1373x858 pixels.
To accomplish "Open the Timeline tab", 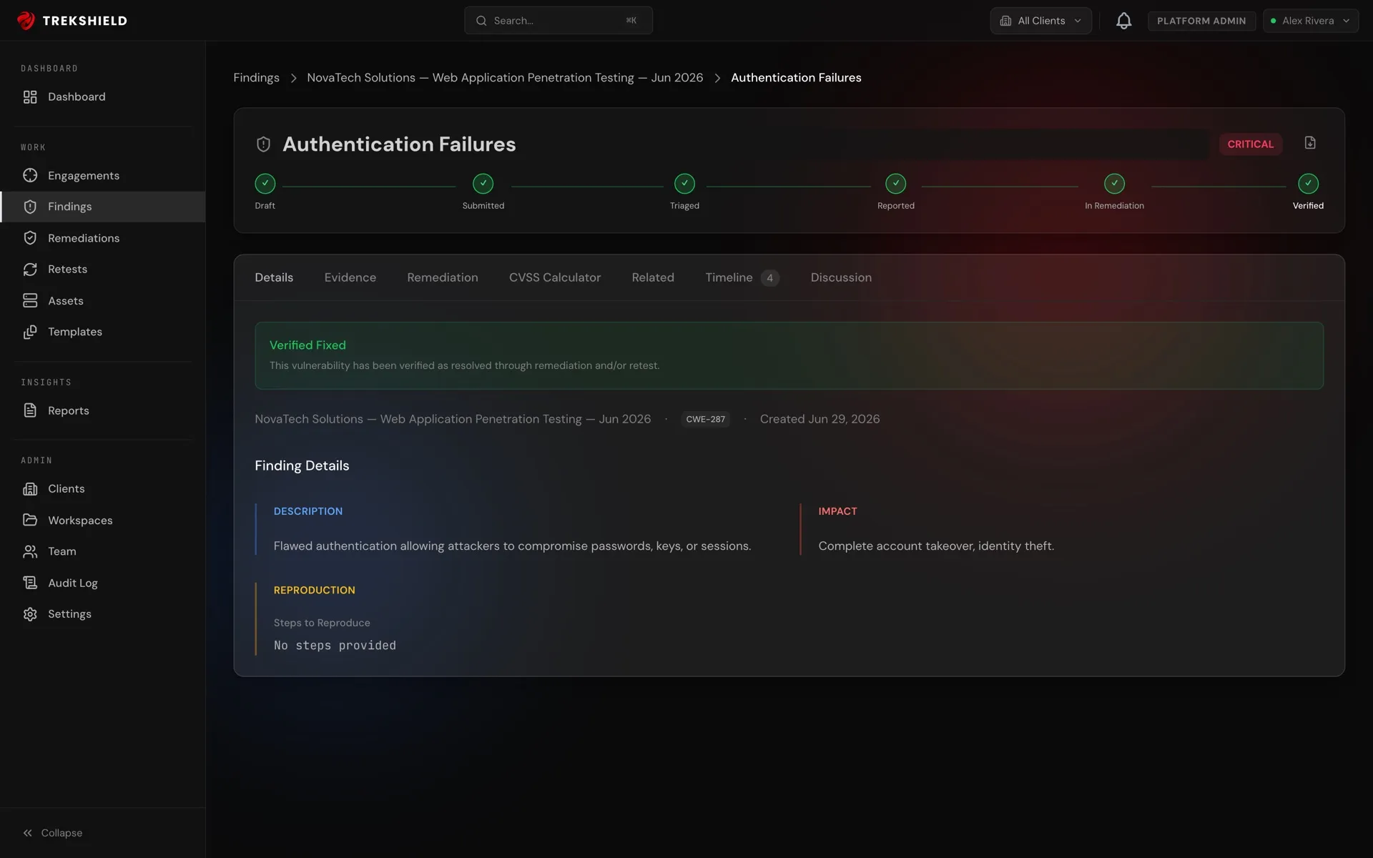I will pos(742,277).
